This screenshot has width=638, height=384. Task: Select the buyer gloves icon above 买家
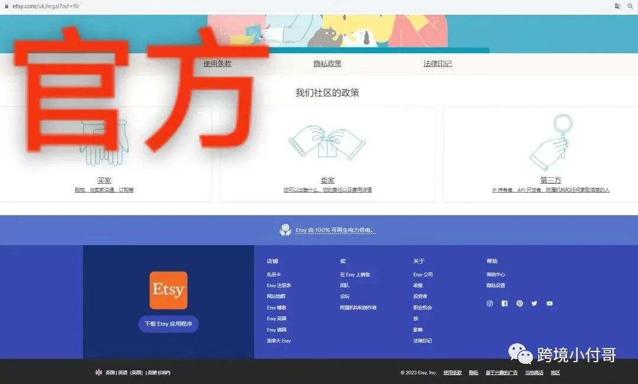pyautogui.click(x=105, y=141)
